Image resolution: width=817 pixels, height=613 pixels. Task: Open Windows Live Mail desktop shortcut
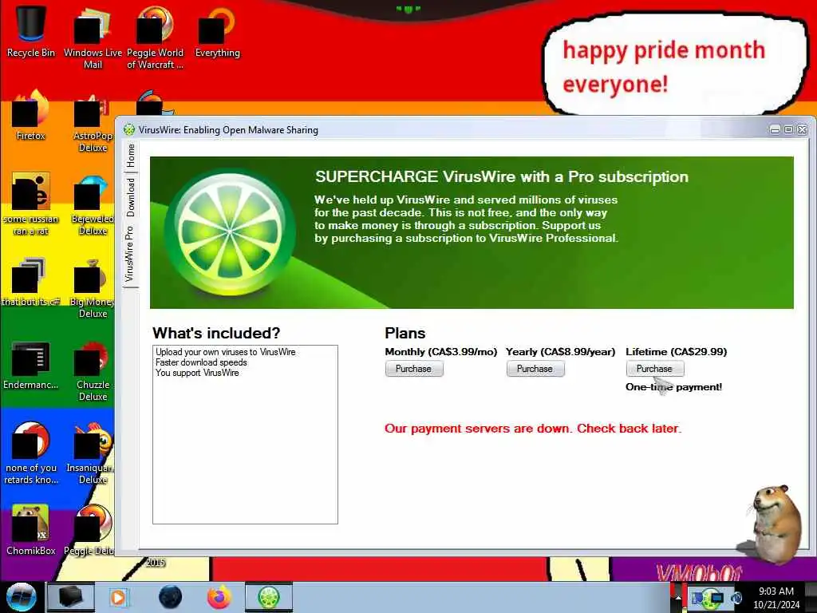coord(93,38)
